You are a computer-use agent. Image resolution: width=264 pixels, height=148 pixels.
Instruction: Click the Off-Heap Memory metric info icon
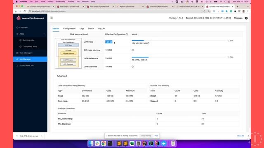tap(133, 50)
